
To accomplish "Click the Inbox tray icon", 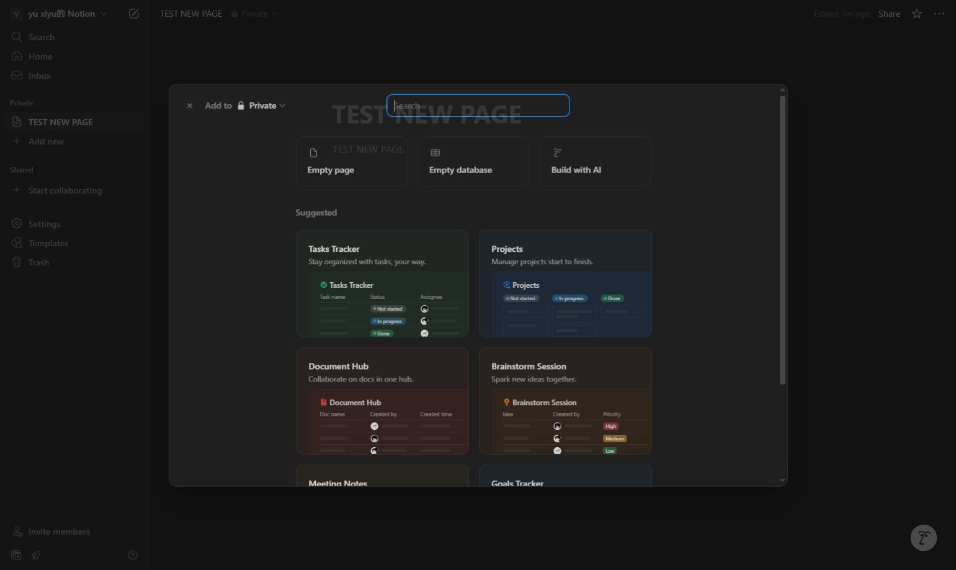I will click(17, 76).
